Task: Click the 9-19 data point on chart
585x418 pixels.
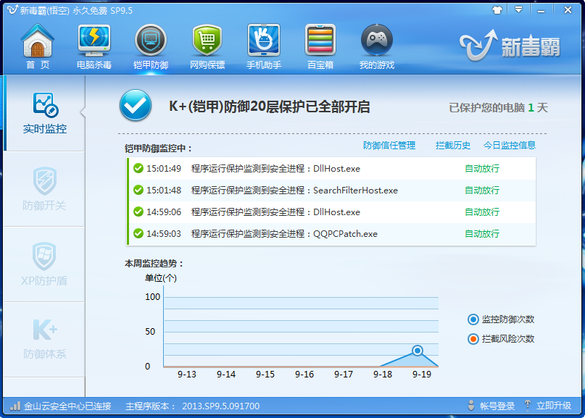Action: [x=418, y=351]
